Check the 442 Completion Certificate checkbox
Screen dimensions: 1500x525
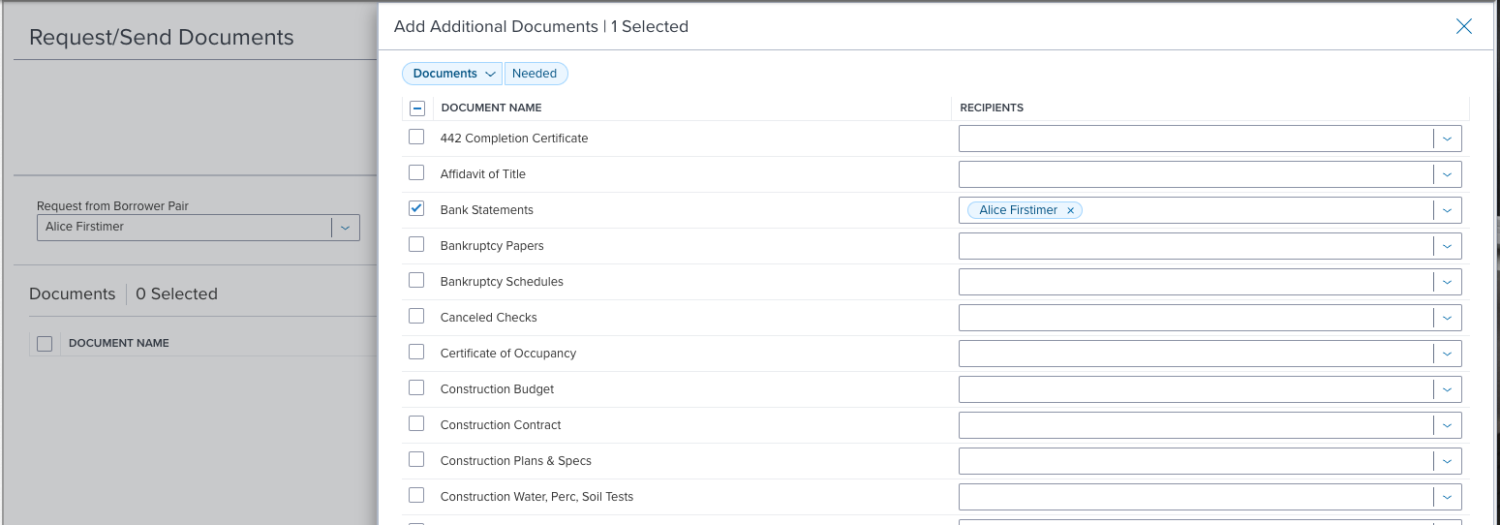point(416,138)
